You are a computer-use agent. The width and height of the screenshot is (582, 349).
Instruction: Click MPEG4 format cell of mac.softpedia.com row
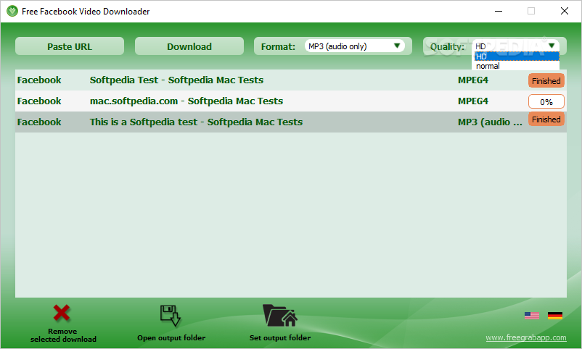coord(473,101)
